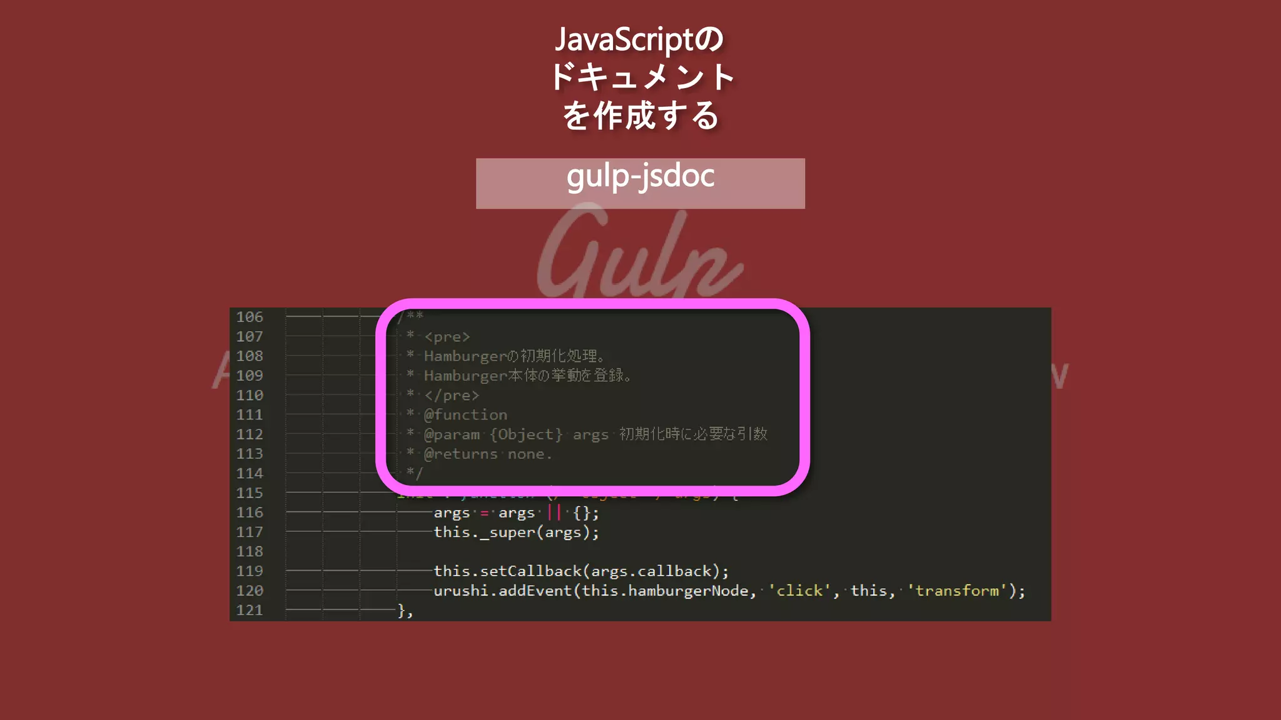Viewport: 1281px width, 720px height.
Task: Click '{Object}' type in the @param line
Action: click(x=526, y=434)
